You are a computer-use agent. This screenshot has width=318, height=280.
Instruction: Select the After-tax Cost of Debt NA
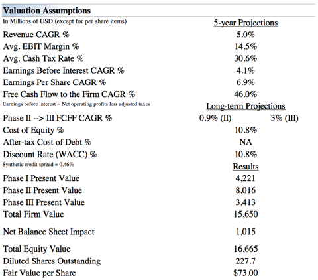click(x=246, y=142)
